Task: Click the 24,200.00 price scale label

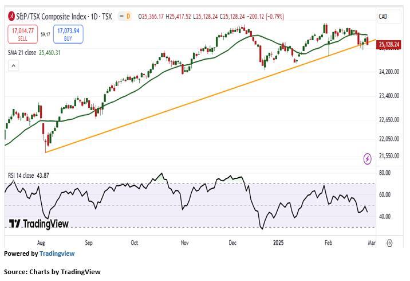Action: pyautogui.click(x=388, y=72)
